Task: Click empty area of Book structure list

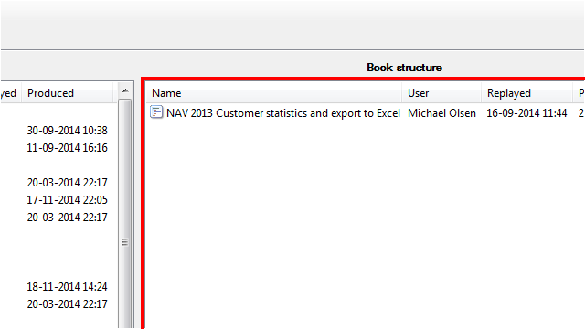Action: coord(364,224)
